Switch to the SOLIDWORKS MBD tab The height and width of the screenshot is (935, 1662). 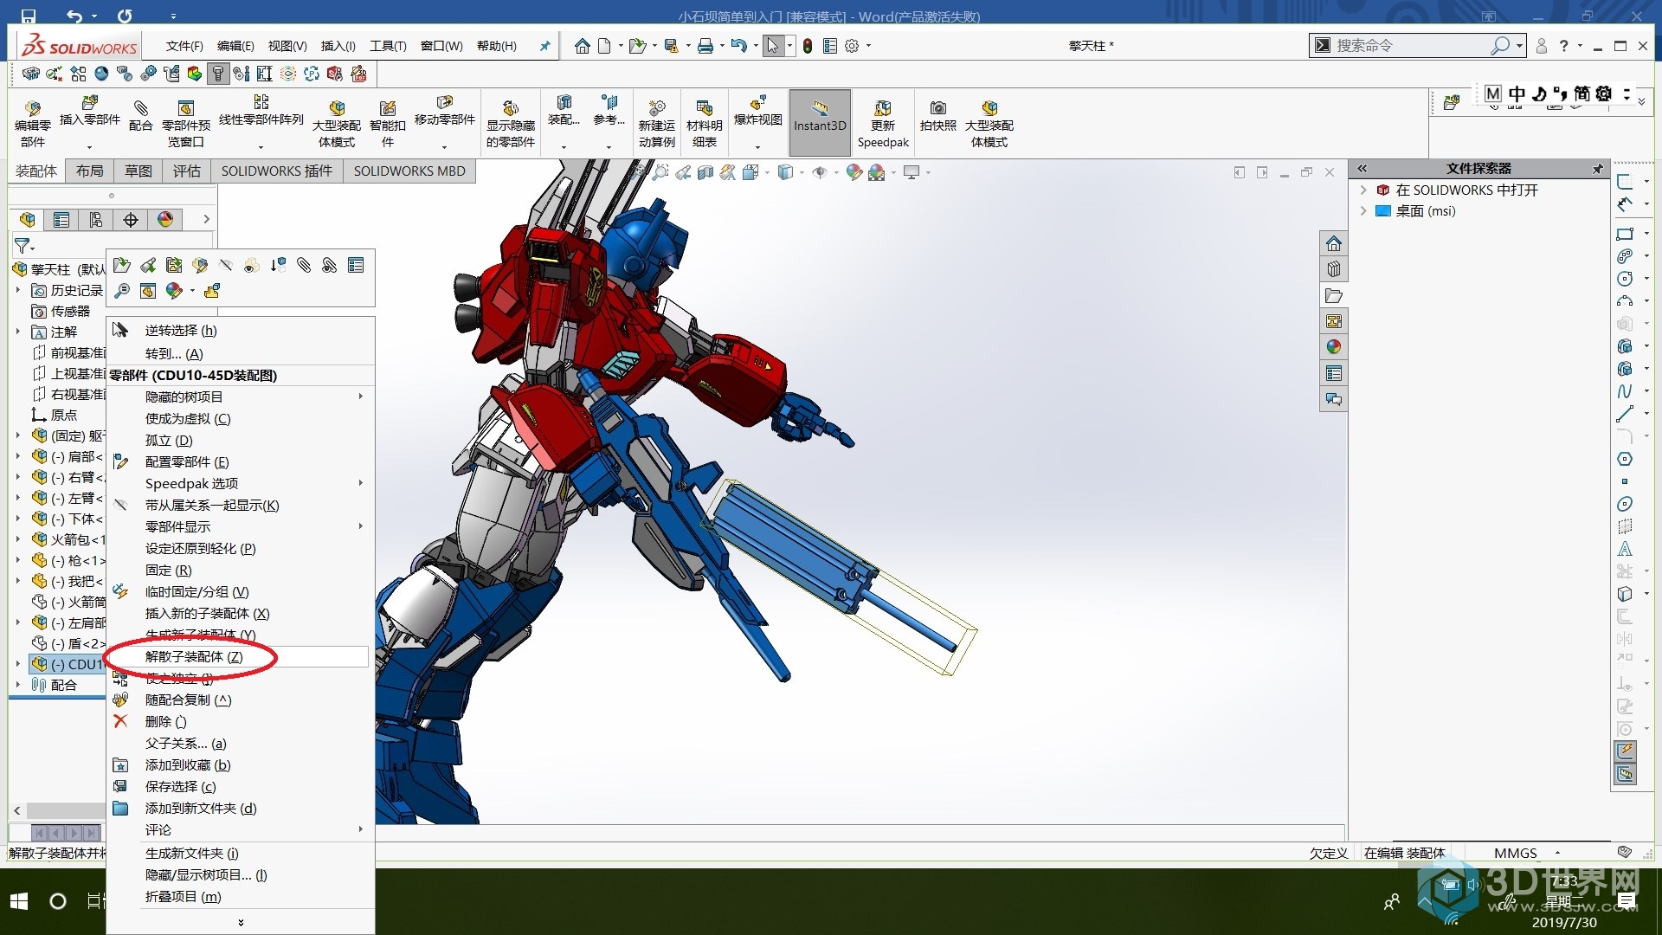[x=409, y=171]
